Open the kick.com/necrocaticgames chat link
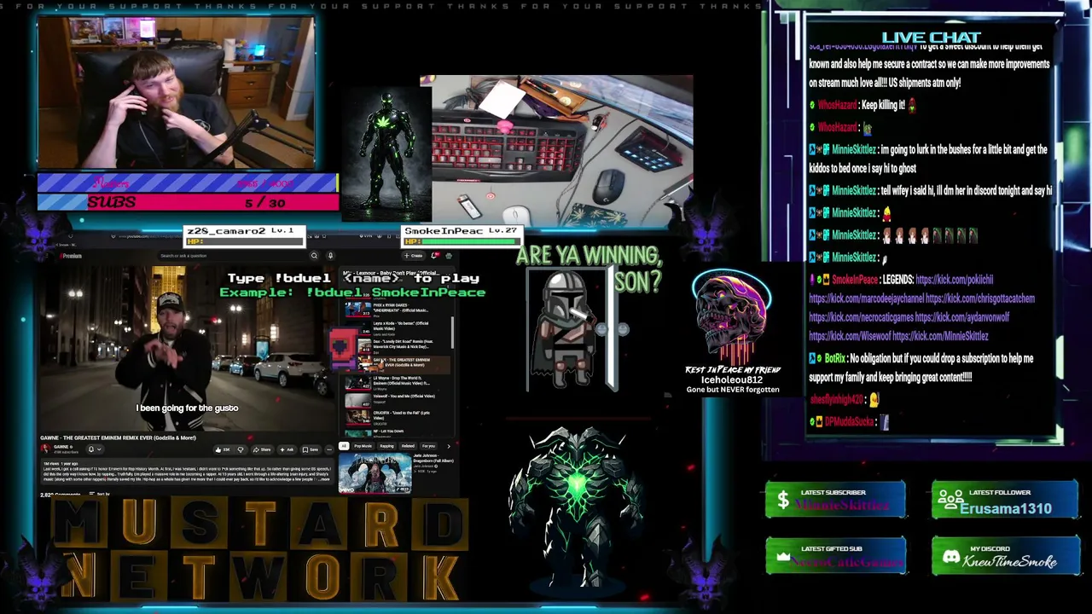 pos(860,317)
